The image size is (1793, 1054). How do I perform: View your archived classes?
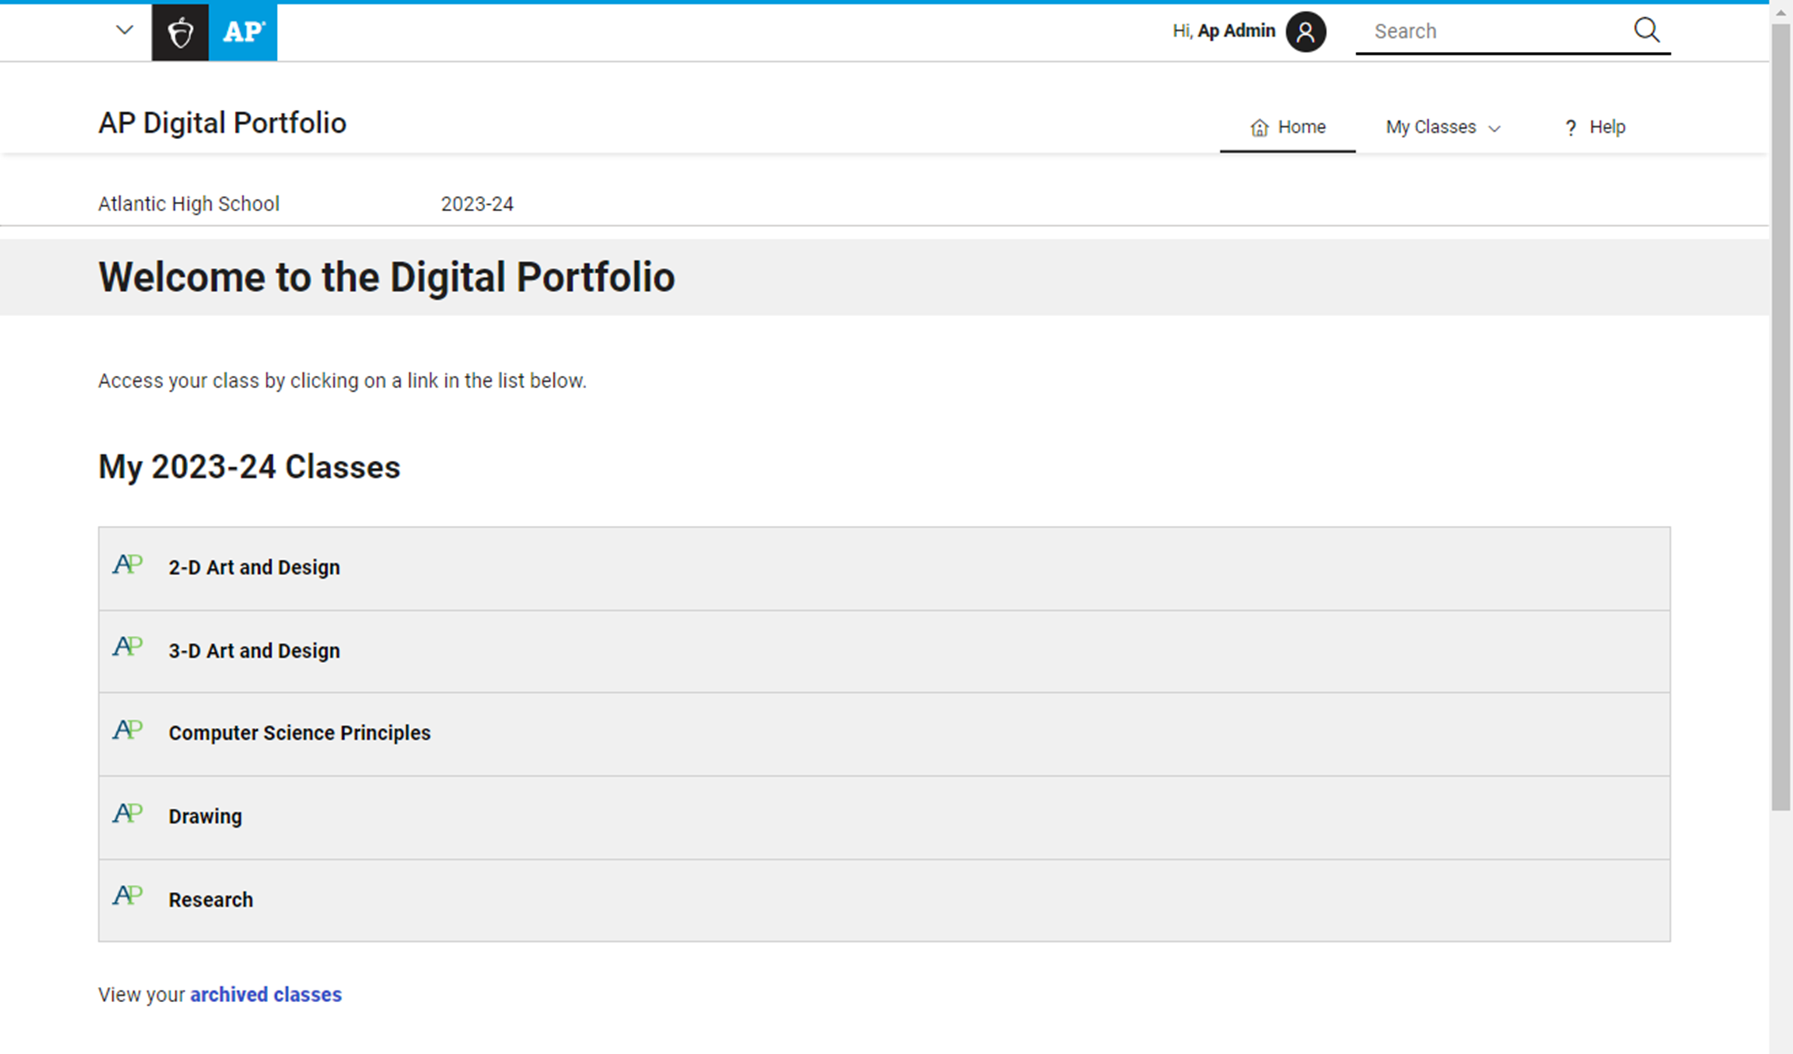coord(265,994)
